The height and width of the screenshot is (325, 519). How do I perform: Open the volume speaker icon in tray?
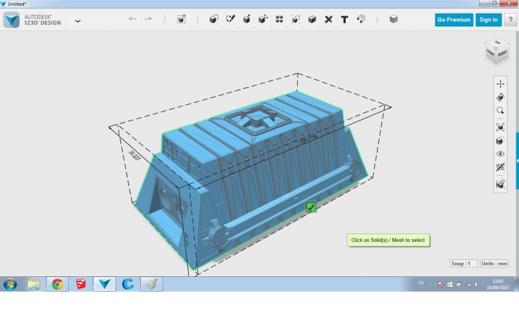point(477,284)
